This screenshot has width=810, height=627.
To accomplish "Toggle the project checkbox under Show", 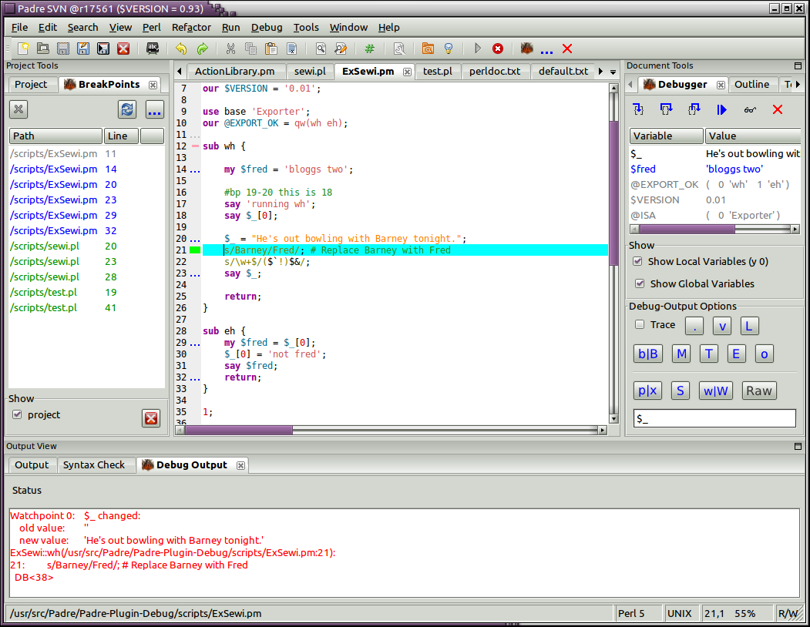I will coord(18,414).
